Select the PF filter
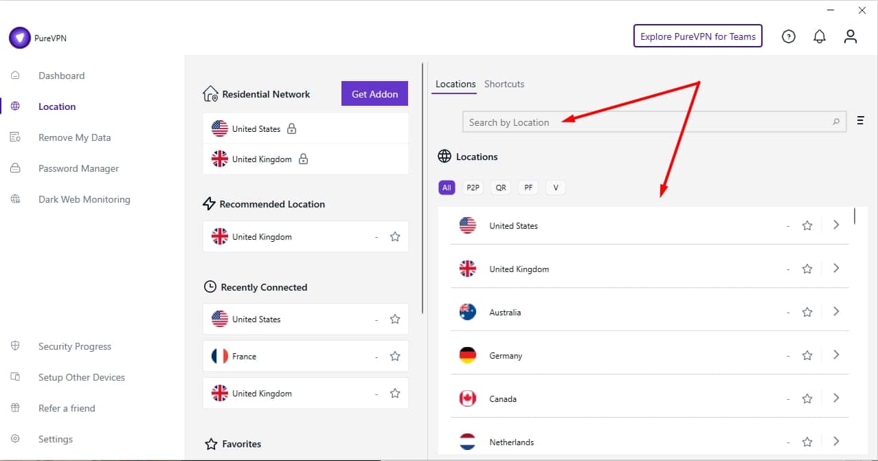The width and height of the screenshot is (878, 461). pos(528,188)
